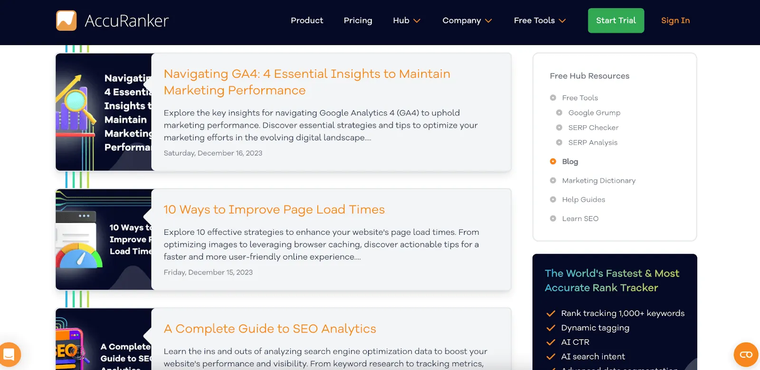Click the AccuRanker logo icon
This screenshot has height=370, width=760.
point(66,20)
